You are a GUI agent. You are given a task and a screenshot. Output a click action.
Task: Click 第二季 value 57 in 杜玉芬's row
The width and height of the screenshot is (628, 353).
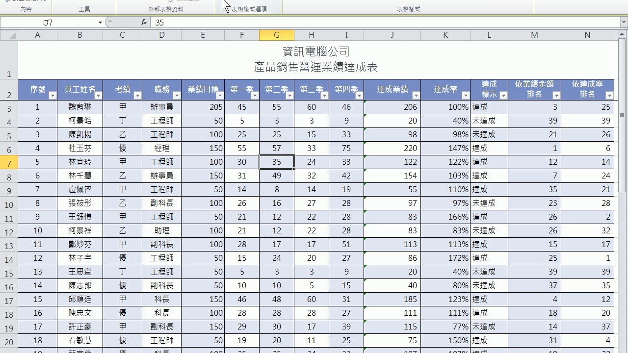277,148
